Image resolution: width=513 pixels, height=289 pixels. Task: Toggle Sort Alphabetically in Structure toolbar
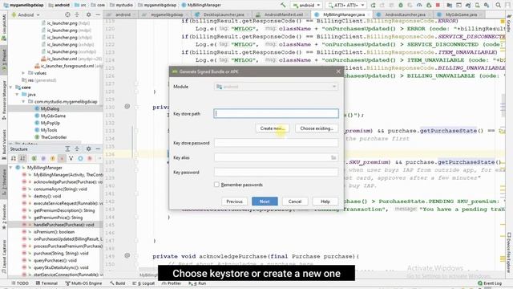point(22,158)
